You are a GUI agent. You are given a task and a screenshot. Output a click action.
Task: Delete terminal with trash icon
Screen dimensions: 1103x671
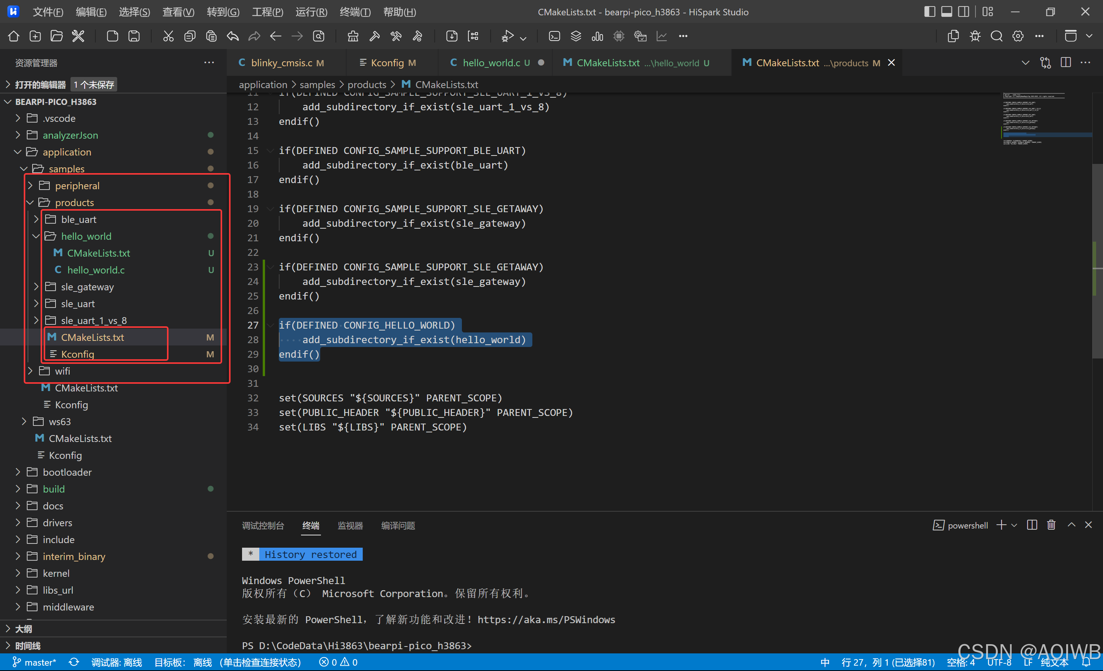[x=1051, y=525]
